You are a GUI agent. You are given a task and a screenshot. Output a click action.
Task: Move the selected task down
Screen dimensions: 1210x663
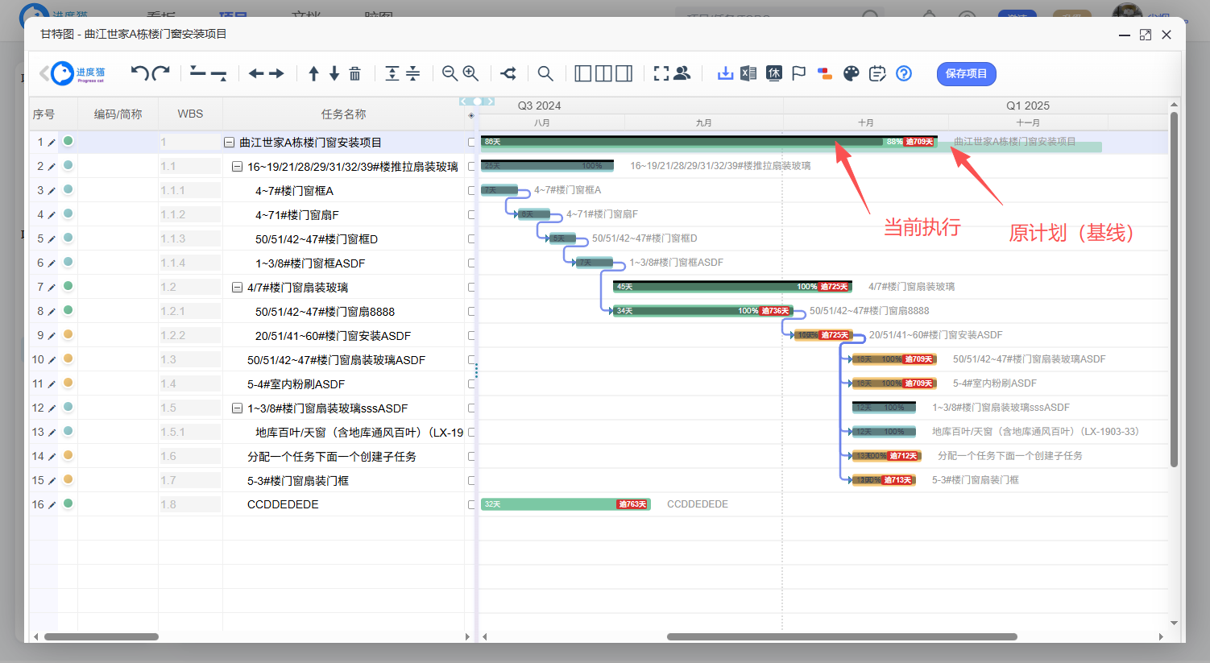click(334, 73)
